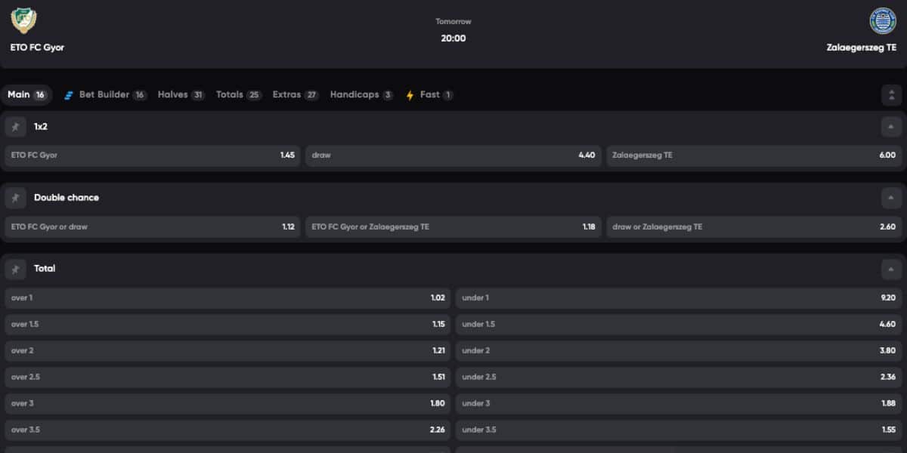Bet on ETO FC Gyor at 1.45
Screen dimensions: 907x453
click(152, 156)
